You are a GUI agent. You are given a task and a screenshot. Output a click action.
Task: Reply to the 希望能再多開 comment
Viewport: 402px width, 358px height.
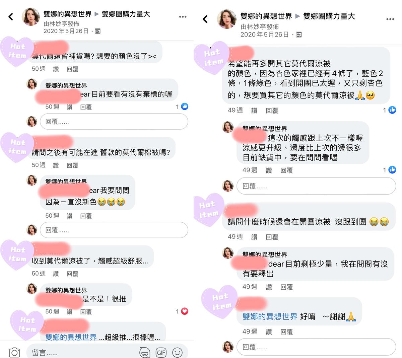(272, 111)
